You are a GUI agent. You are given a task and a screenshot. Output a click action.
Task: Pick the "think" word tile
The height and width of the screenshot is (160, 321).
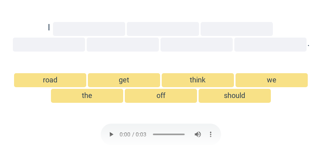tap(198, 80)
